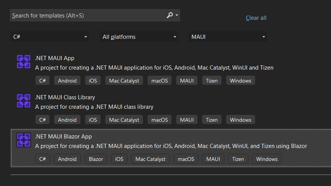Click the class library description text
This screenshot has height=186, width=331.
click(x=94, y=107)
